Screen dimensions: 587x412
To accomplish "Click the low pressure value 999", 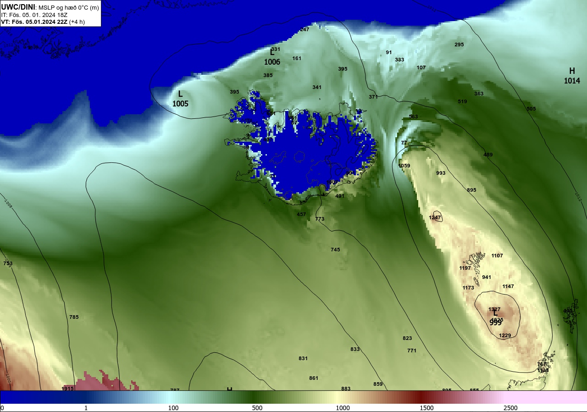I will [495, 323].
